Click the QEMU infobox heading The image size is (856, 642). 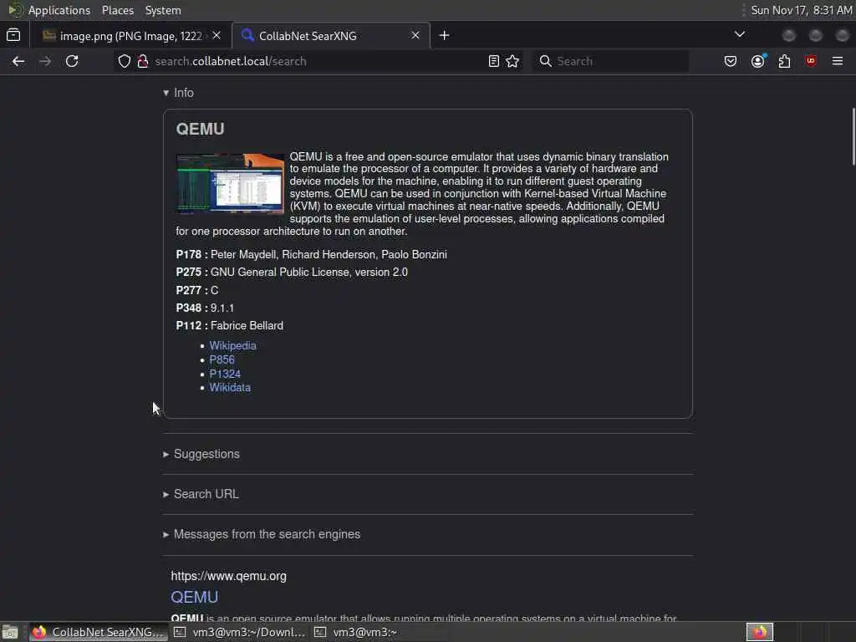click(200, 130)
